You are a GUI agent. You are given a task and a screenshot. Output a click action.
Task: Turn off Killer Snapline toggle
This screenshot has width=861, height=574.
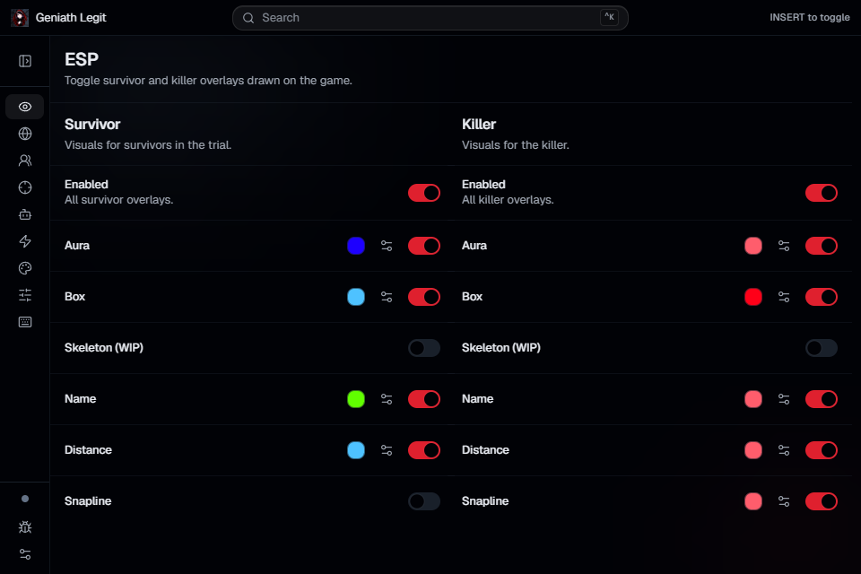pyautogui.click(x=821, y=501)
